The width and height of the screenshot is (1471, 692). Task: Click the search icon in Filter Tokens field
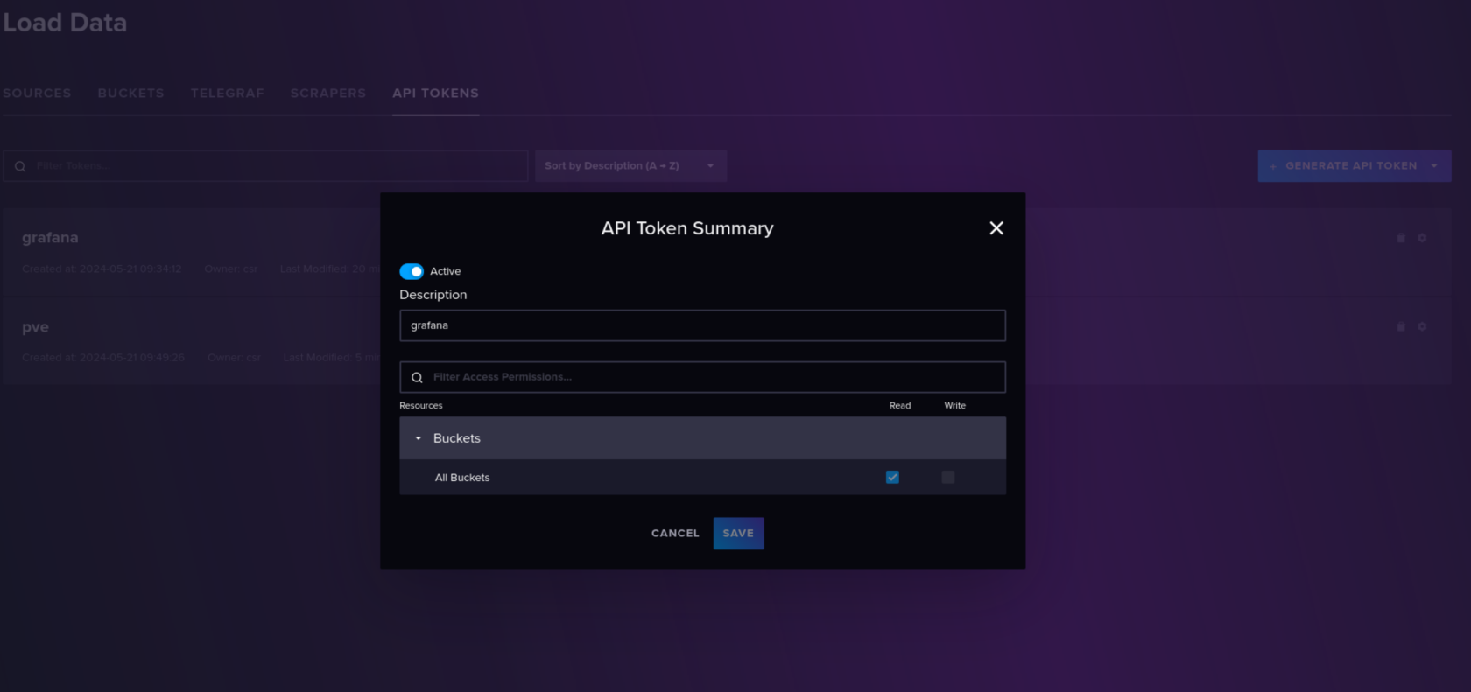pos(20,166)
